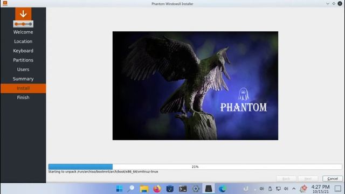The width and height of the screenshot is (345, 194).
Task: Select the Location step in sidebar
Action: (23, 41)
